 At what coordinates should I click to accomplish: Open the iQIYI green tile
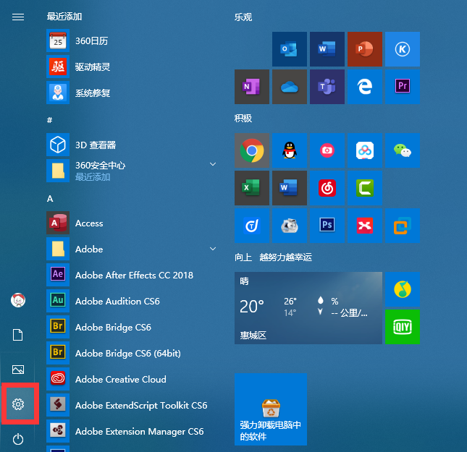point(402,327)
